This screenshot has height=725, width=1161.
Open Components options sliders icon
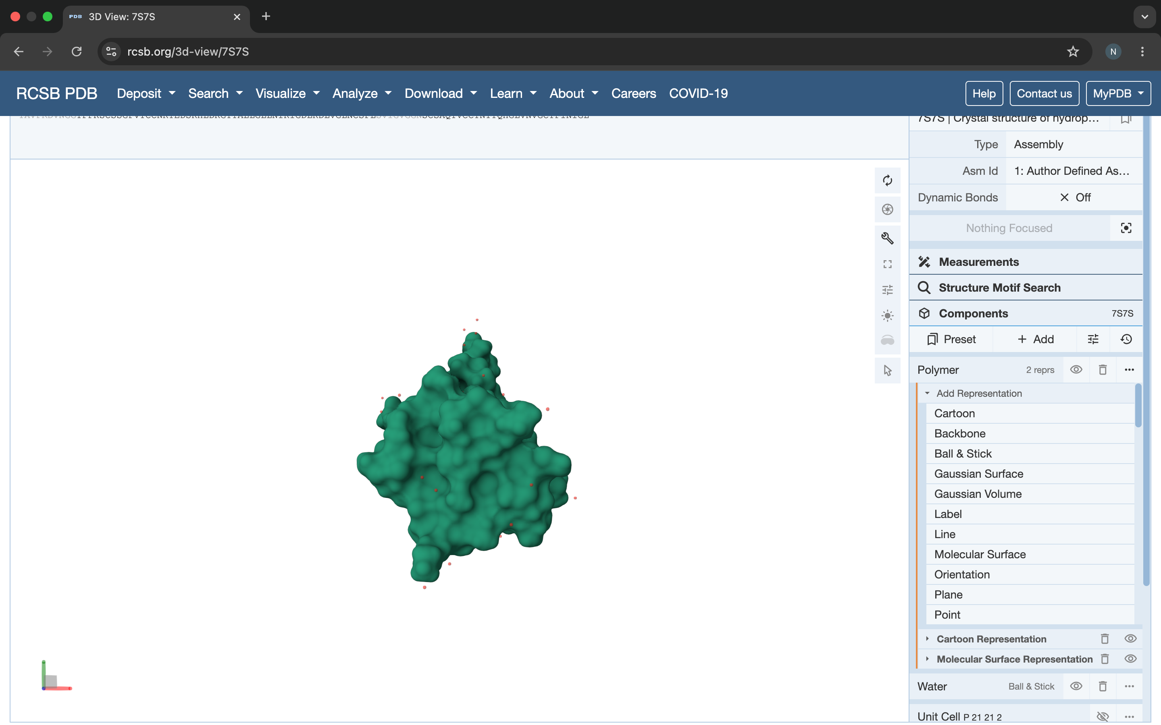(1093, 340)
